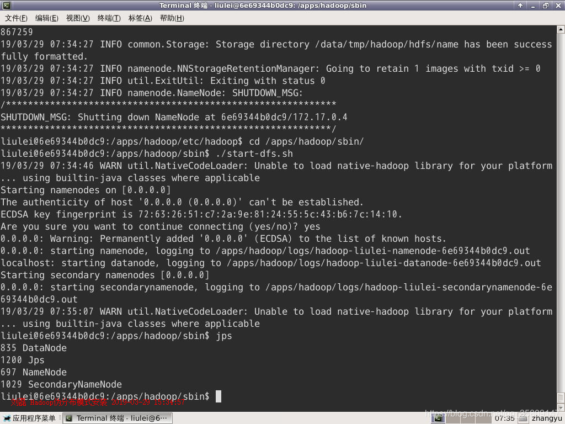
Task: Click the terminal scrollbar down arrow
Action: coord(561,407)
